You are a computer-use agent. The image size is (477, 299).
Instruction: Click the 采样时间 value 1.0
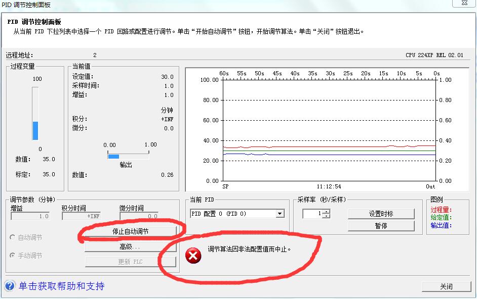pyautogui.click(x=169, y=86)
